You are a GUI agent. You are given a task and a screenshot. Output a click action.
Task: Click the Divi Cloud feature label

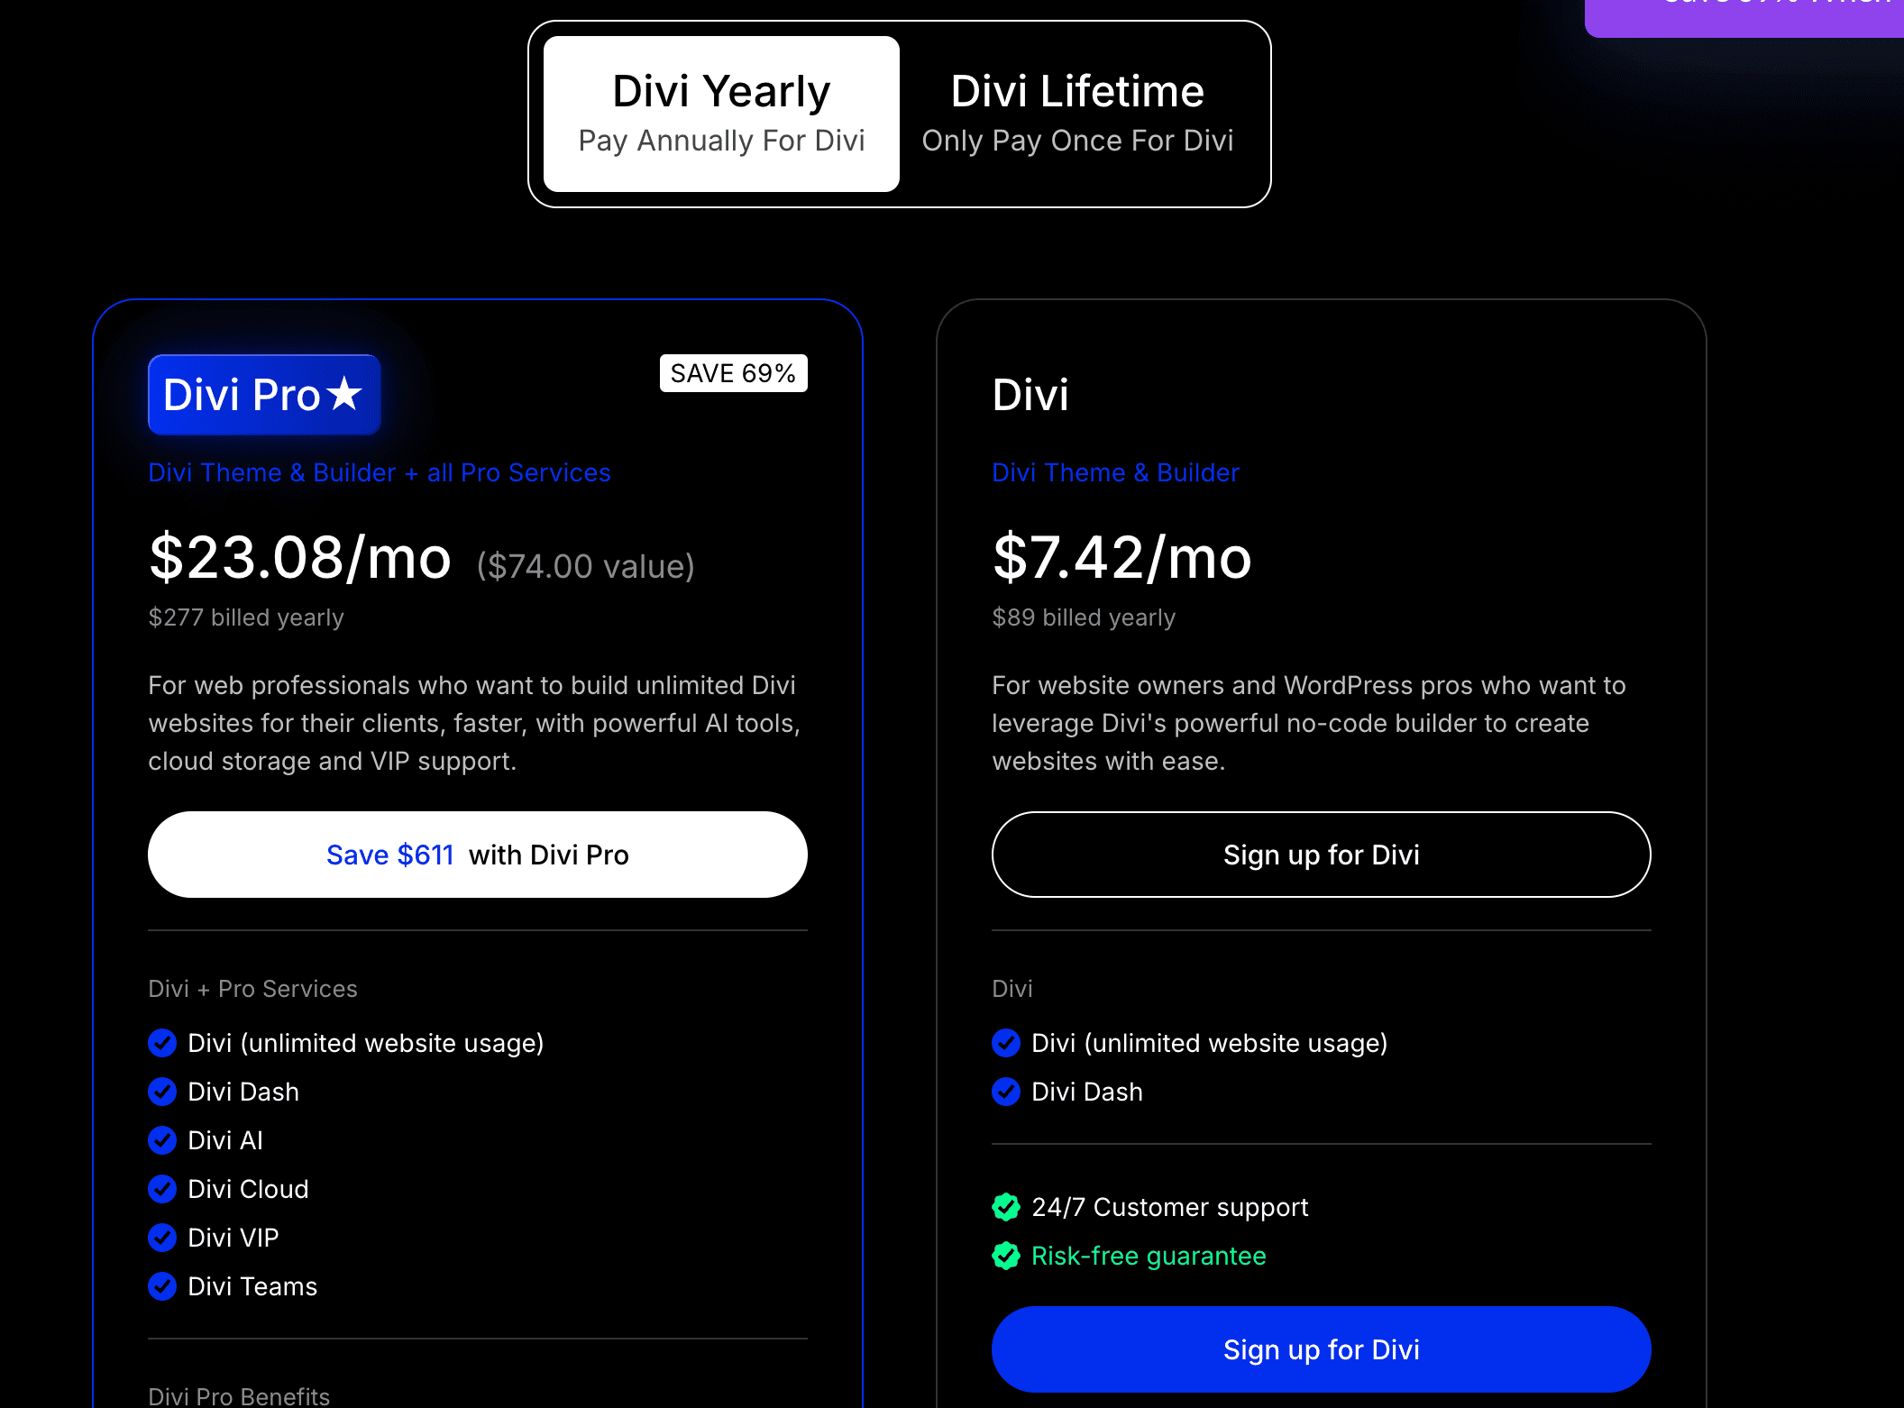[x=248, y=1189]
